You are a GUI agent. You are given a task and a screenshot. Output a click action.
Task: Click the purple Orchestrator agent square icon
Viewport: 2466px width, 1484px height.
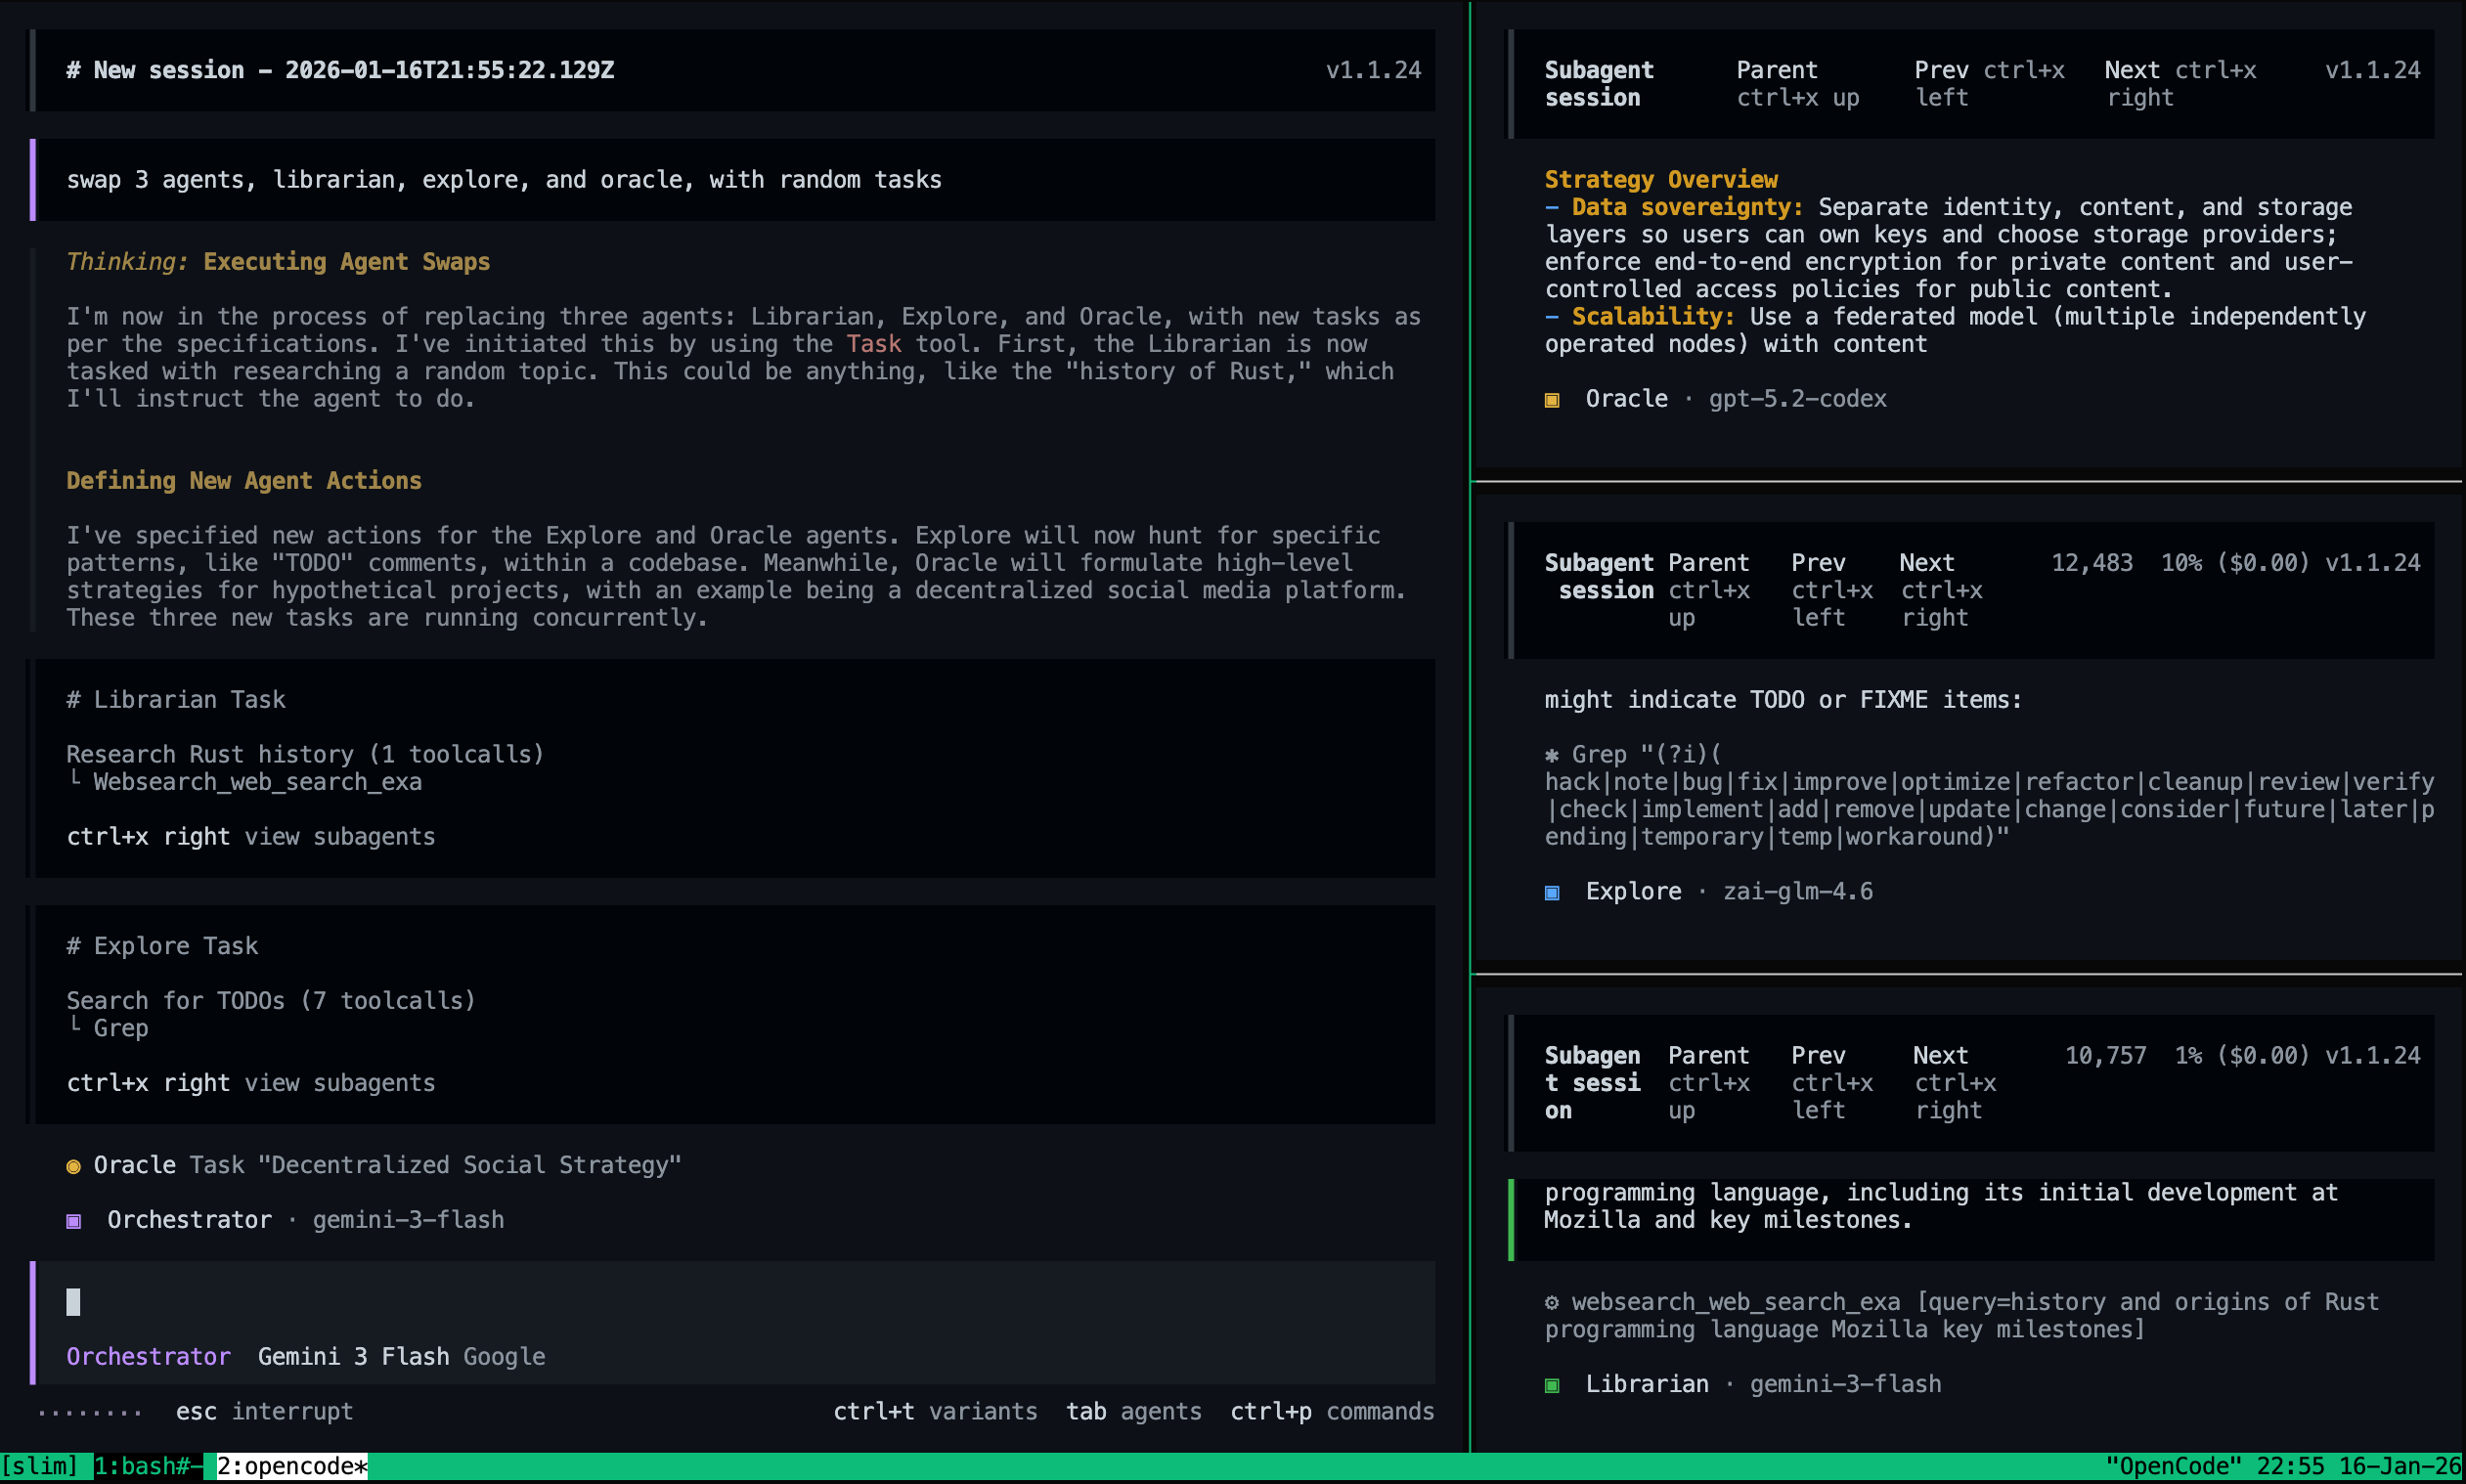(74, 1221)
